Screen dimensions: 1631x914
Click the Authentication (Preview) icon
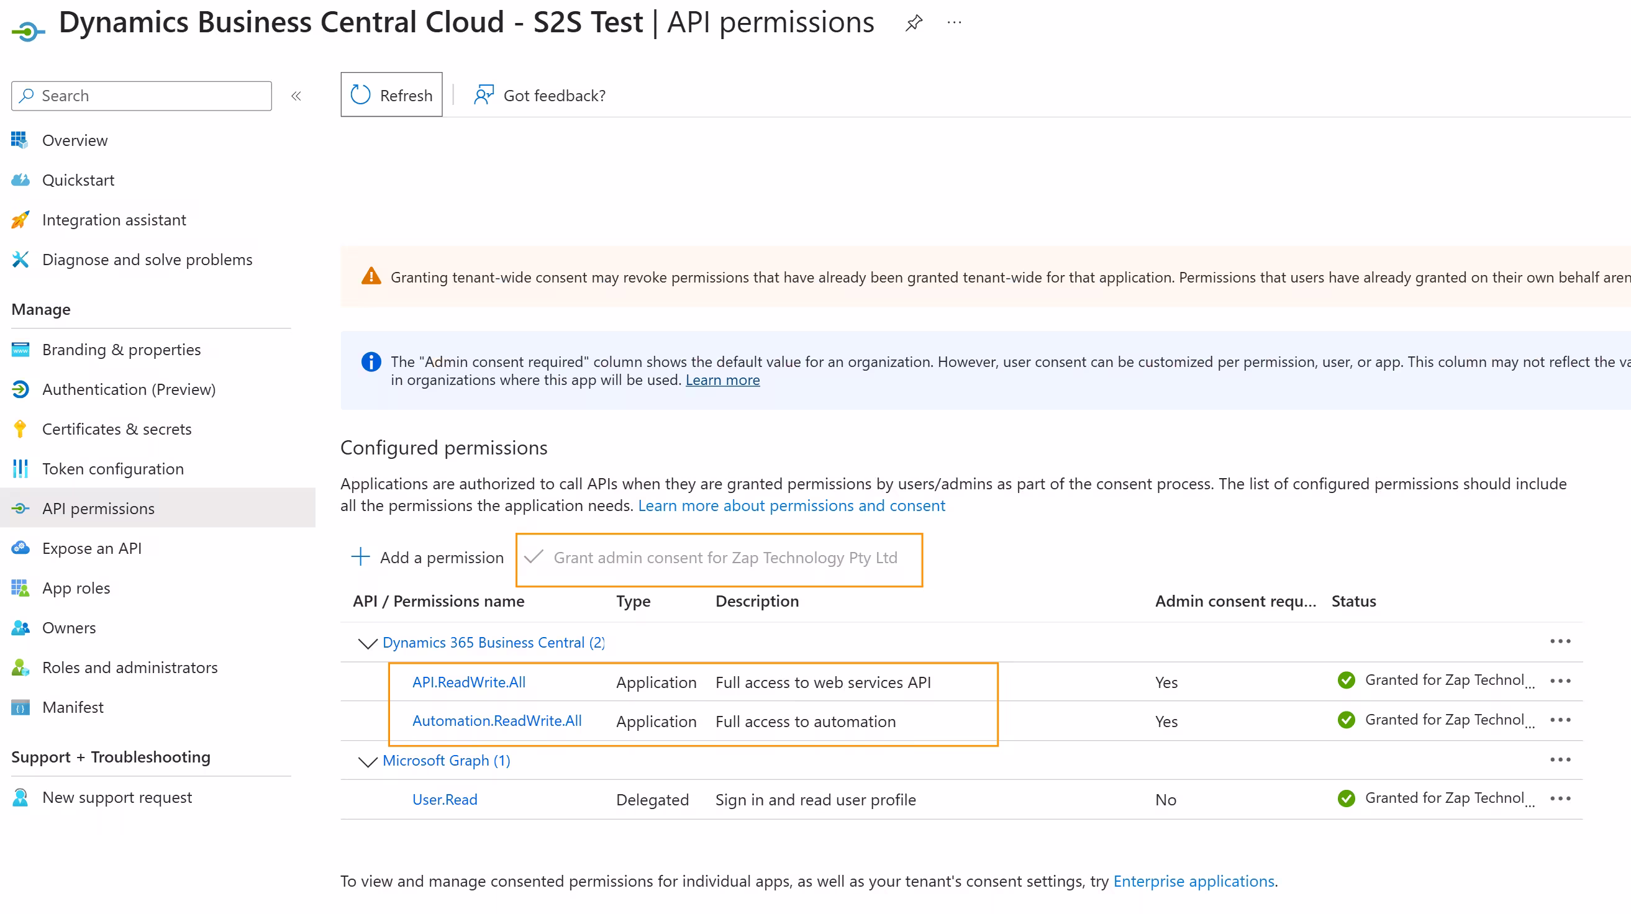(x=20, y=389)
